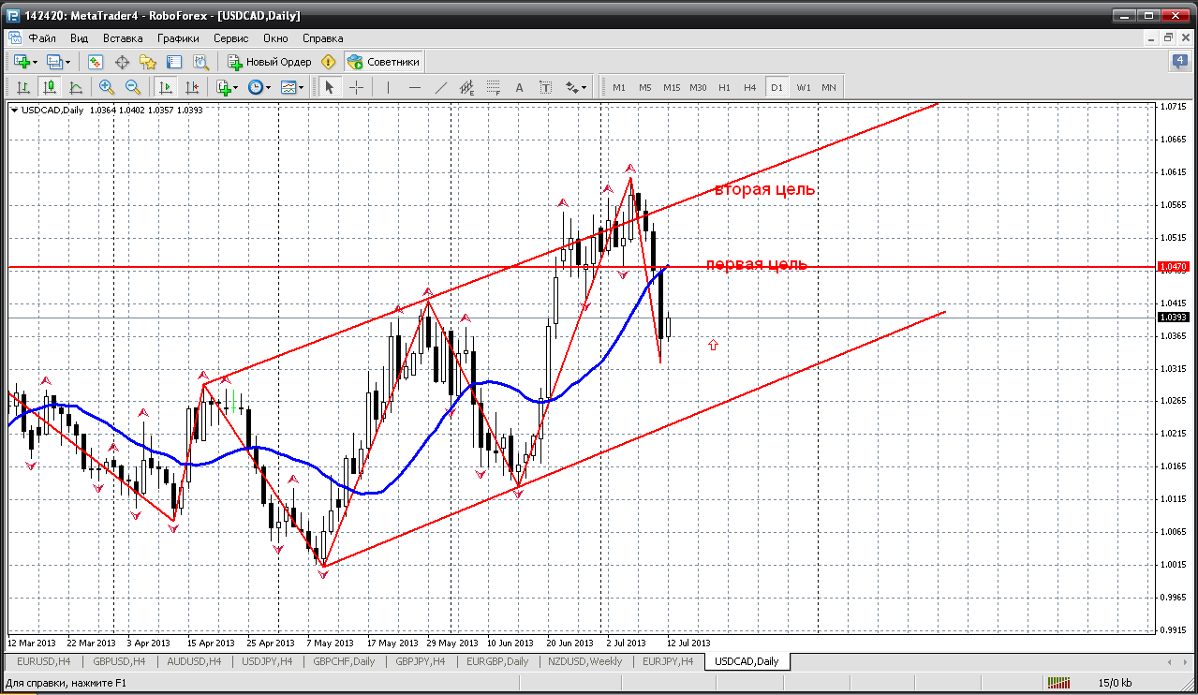Click the 1.0470 price level label
The height and width of the screenshot is (695, 1198).
pos(1174,267)
